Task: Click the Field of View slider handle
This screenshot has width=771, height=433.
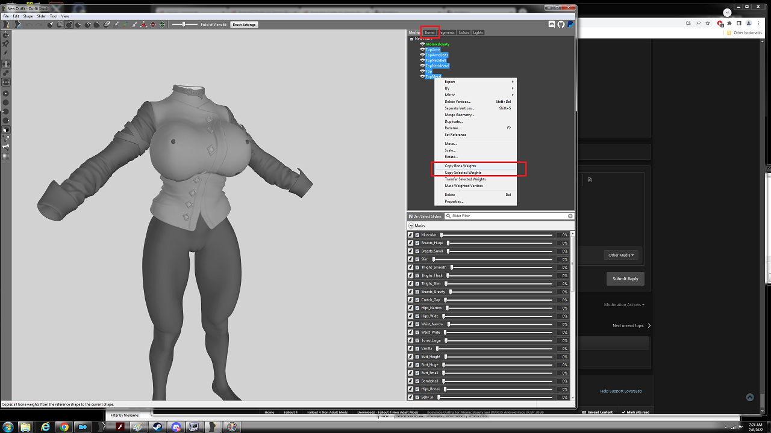Action: (184, 24)
